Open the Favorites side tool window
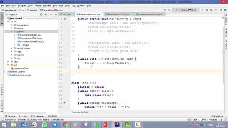The height and width of the screenshot is (128, 228). tap(2, 90)
